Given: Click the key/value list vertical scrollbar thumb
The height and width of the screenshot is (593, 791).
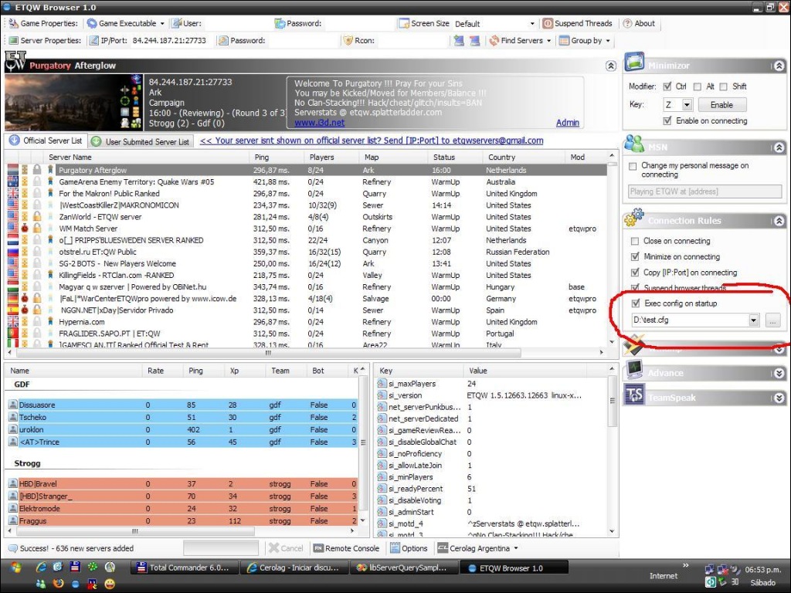Looking at the screenshot, I should click(x=612, y=401).
